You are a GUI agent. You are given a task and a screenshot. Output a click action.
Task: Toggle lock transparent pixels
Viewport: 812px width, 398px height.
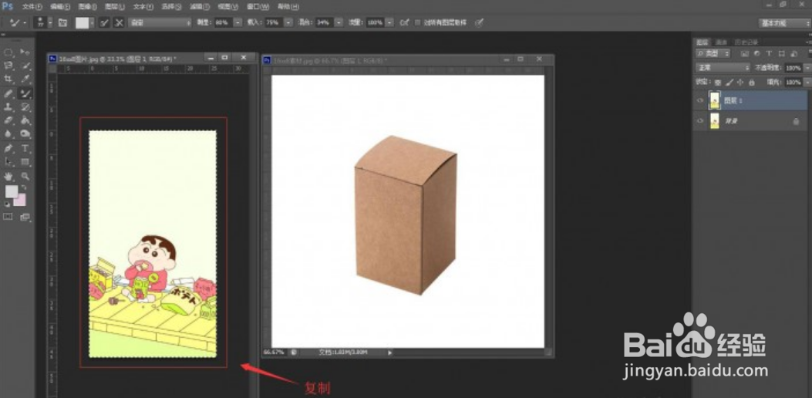(x=718, y=83)
